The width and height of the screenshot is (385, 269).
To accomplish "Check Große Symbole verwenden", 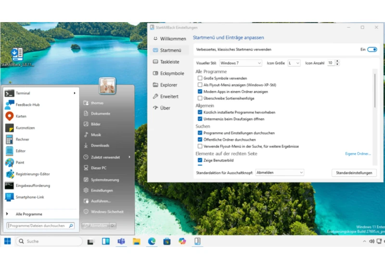I will (x=200, y=78).
